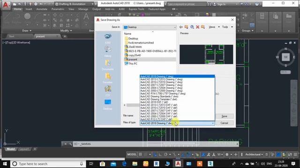Select AutoCAD 2013/LT2013 Drawing (*.dwg) option
Image resolution: width=300 pixels, height=168 pixels.
pos(177,79)
